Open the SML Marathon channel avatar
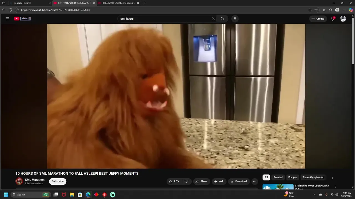Viewport: 355px width, 199px height. click(19, 181)
